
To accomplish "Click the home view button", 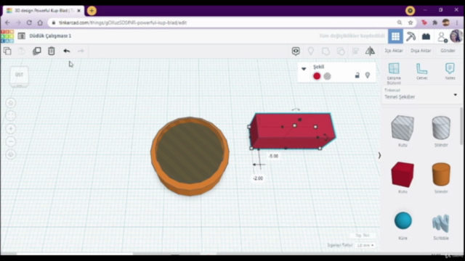I will pos(11,103).
